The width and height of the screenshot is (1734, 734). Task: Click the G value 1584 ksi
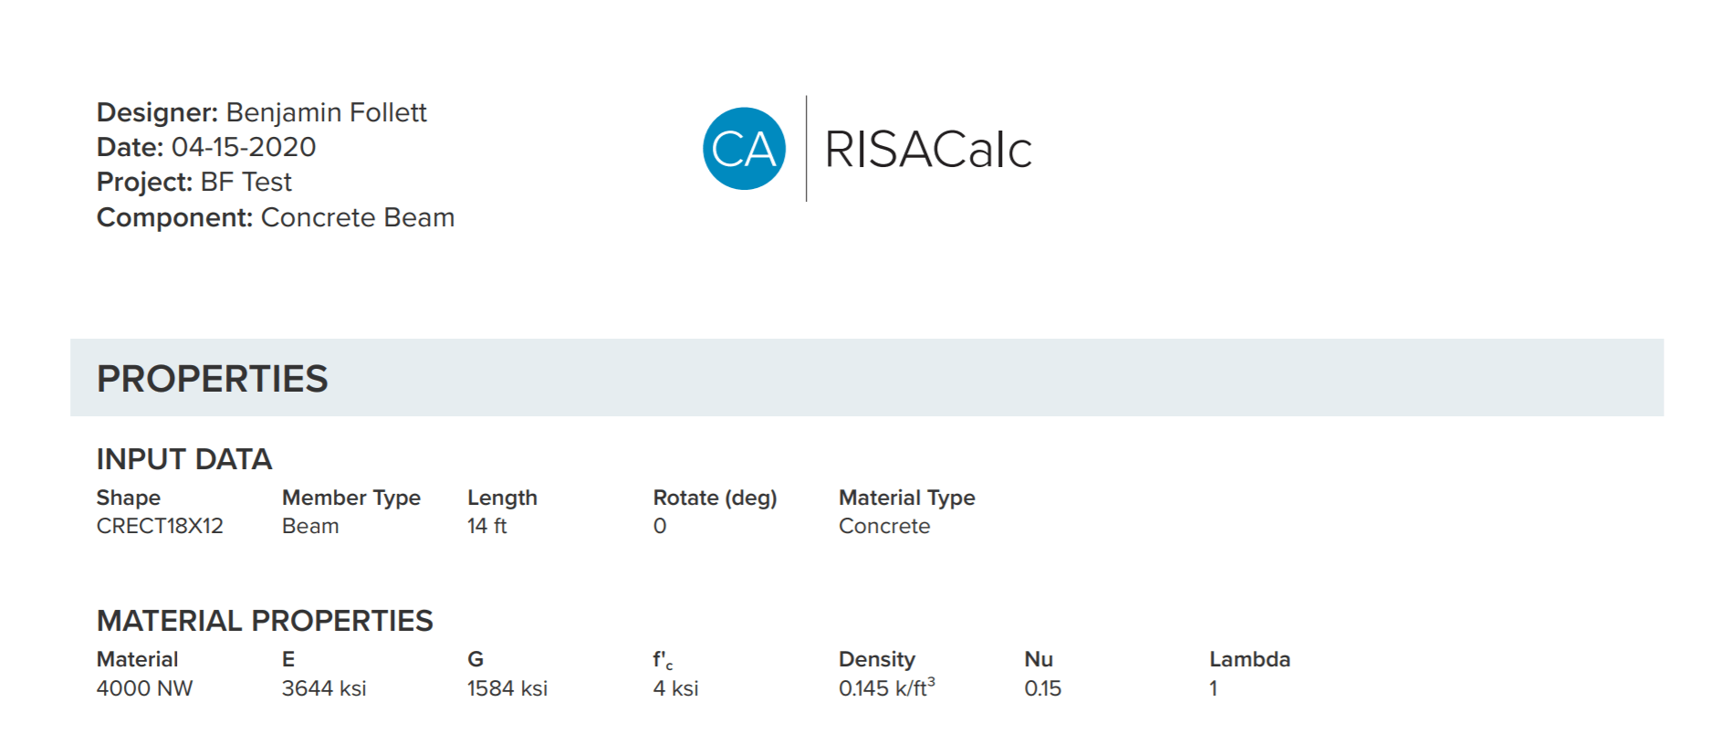(507, 688)
